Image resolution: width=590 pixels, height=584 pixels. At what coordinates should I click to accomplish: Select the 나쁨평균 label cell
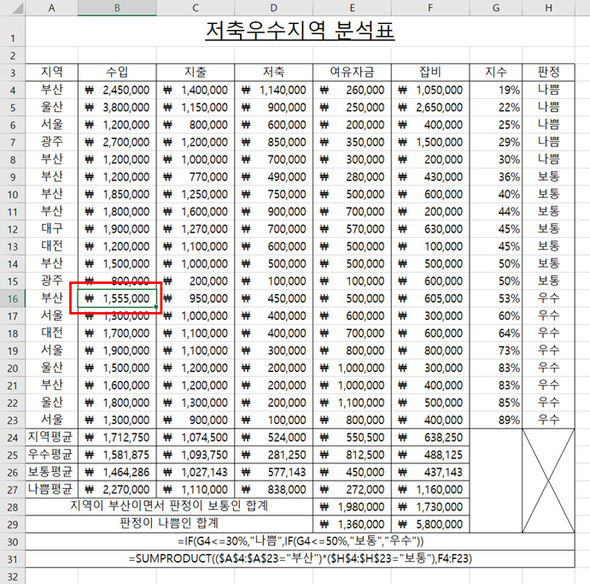pyautogui.click(x=51, y=488)
